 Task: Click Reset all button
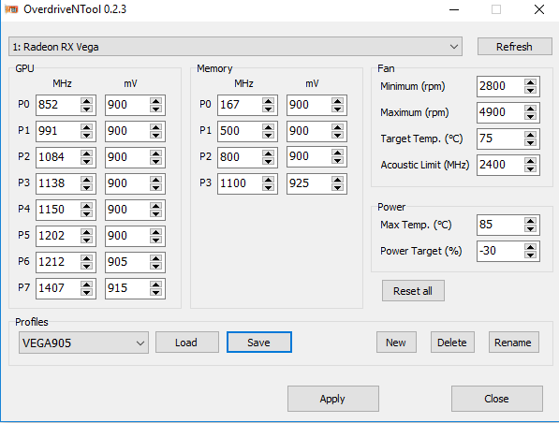413,291
